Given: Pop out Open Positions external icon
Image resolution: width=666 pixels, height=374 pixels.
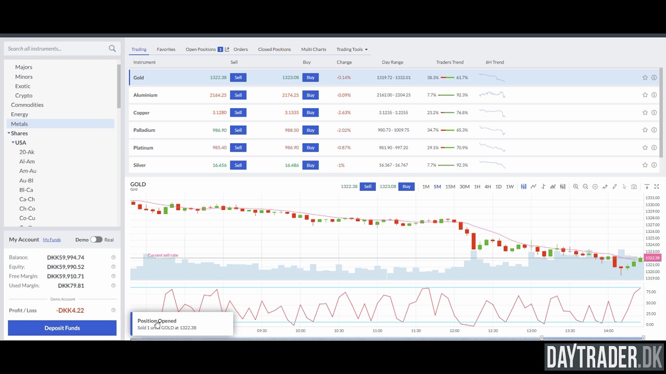Looking at the screenshot, I should coord(227,49).
